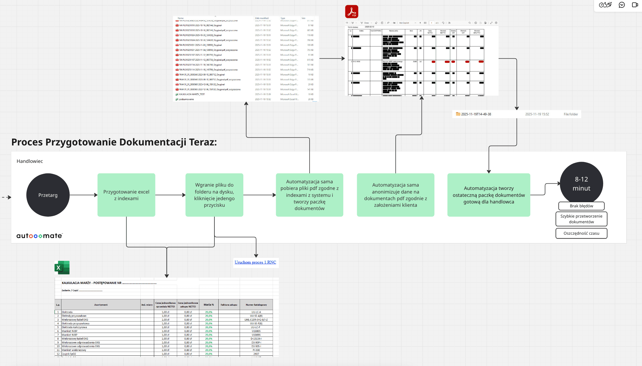Screen dimensions: 642x366
Task: Select the Przygotowanie excel z indexami box
Action: [x=126, y=195]
